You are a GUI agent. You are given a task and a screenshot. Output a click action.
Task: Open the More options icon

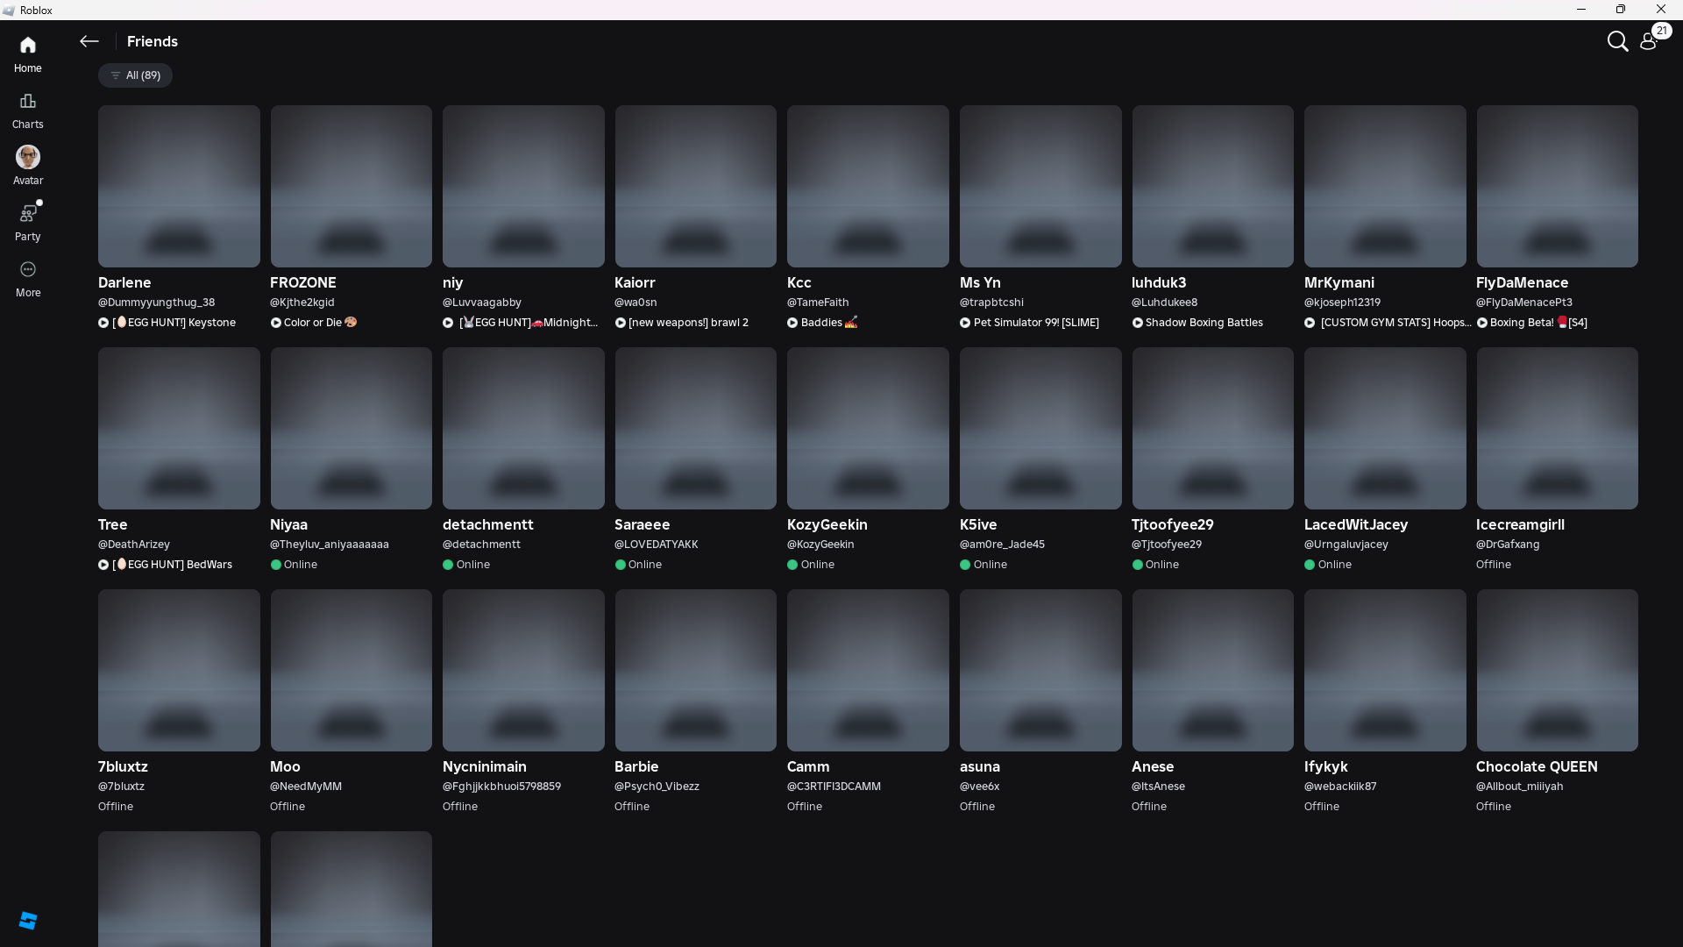pos(27,270)
